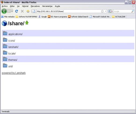This screenshot has width=136, height=114.
Task: Open the themes/ folder link
Action: point(13,60)
